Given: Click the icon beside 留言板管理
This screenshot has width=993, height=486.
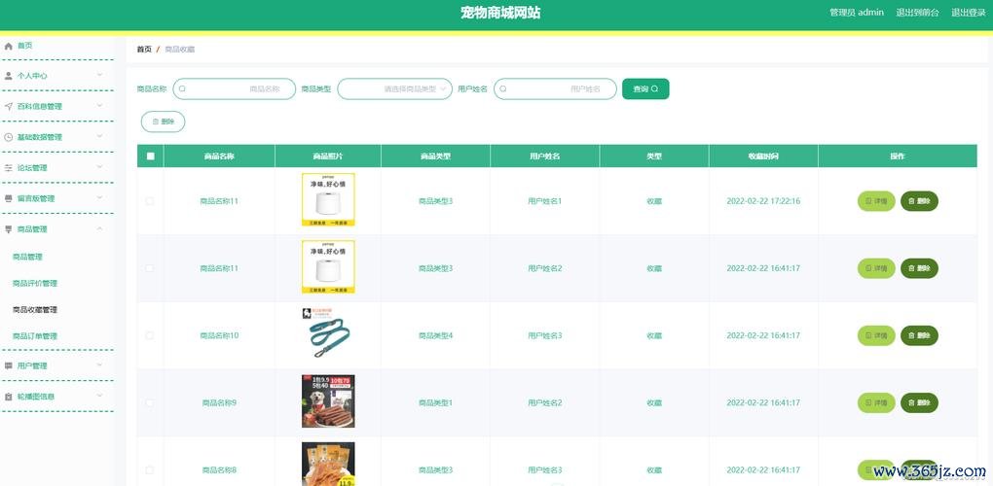Looking at the screenshot, I should [x=8, y=198].
